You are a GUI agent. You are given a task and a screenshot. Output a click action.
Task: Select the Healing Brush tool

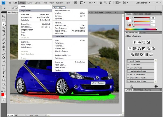pyautogui.click(x=4, y=39)
